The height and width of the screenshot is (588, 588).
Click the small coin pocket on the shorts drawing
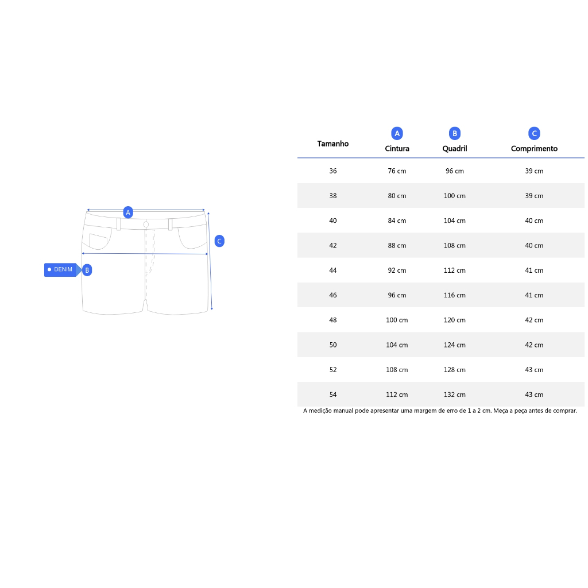tap(98, 241)
